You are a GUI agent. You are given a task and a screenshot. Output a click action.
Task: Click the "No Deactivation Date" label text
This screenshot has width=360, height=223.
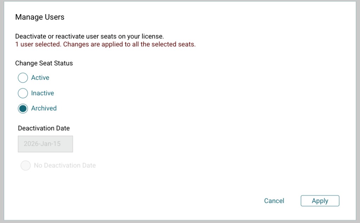click(x=65, y=165)
